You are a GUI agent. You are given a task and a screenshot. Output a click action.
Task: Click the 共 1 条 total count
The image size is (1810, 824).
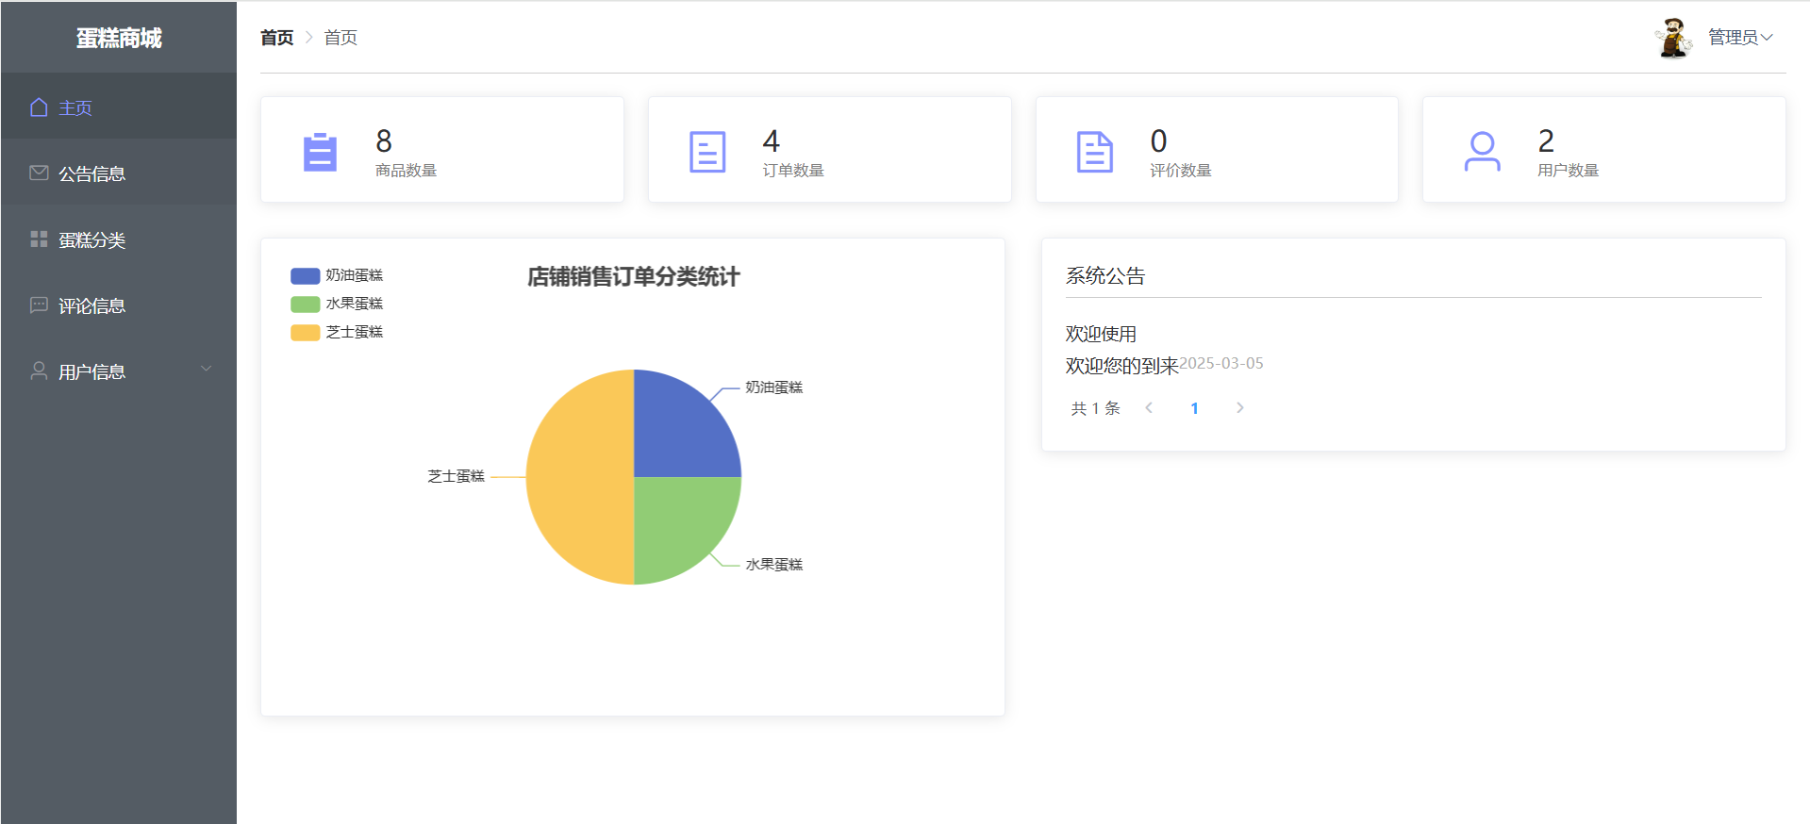[1095, 408]
